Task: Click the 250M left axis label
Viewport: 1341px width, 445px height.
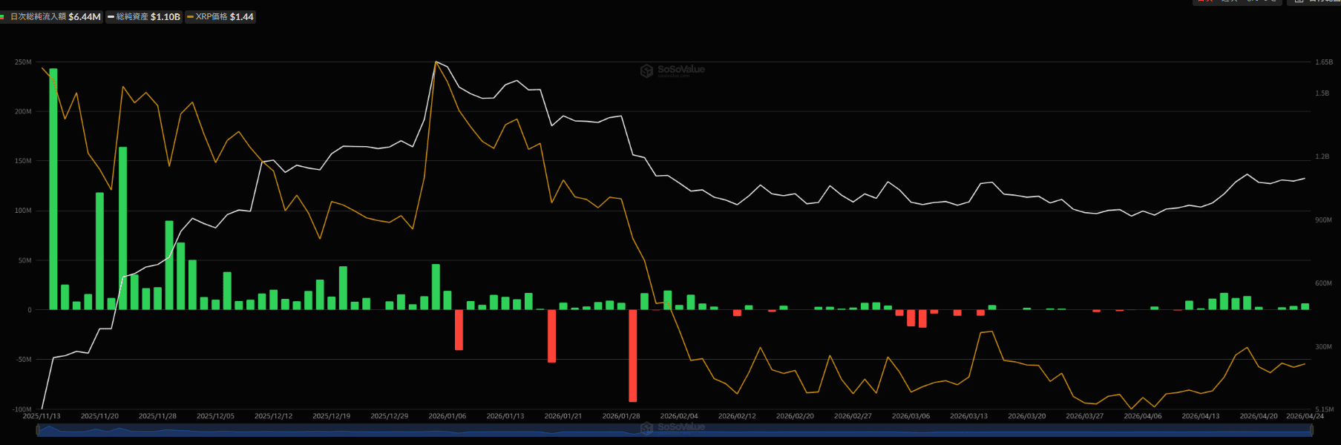Action: pos(23,62)
